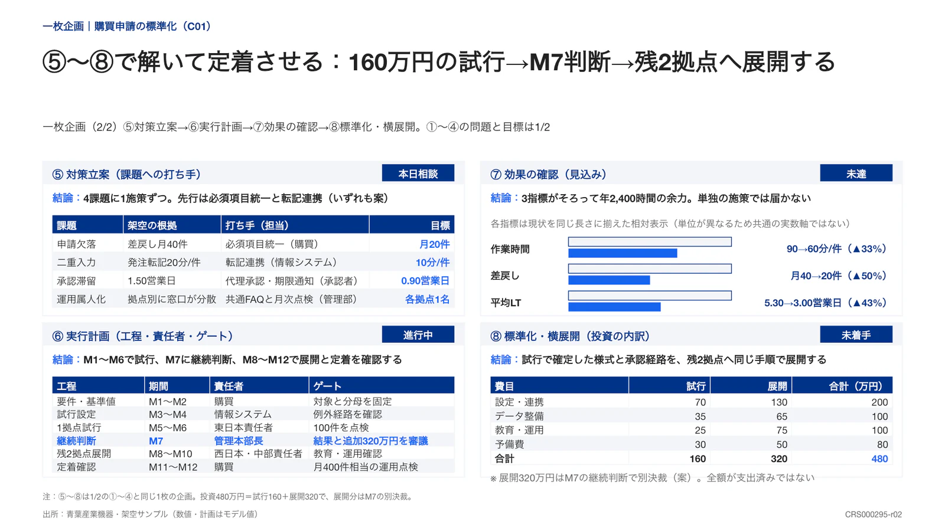Click the 本日相談 status badge
945x531 pixels.
point(418,173)
